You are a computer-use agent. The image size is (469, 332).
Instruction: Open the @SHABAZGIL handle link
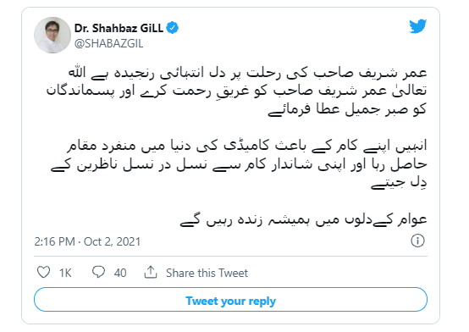(109, 44)
